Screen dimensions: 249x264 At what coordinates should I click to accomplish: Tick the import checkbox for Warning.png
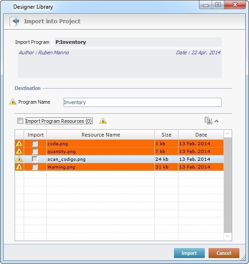(x=35, y=167)
